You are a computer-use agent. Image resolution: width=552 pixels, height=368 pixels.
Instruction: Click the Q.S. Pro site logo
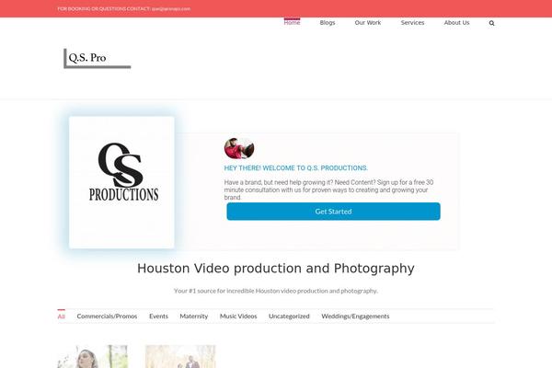(x=98, y=58)
